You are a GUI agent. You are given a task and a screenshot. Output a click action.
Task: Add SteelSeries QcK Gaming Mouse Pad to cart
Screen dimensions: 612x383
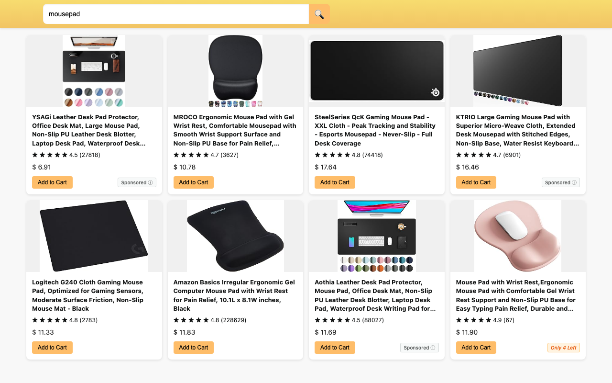[x=335, y=182]
